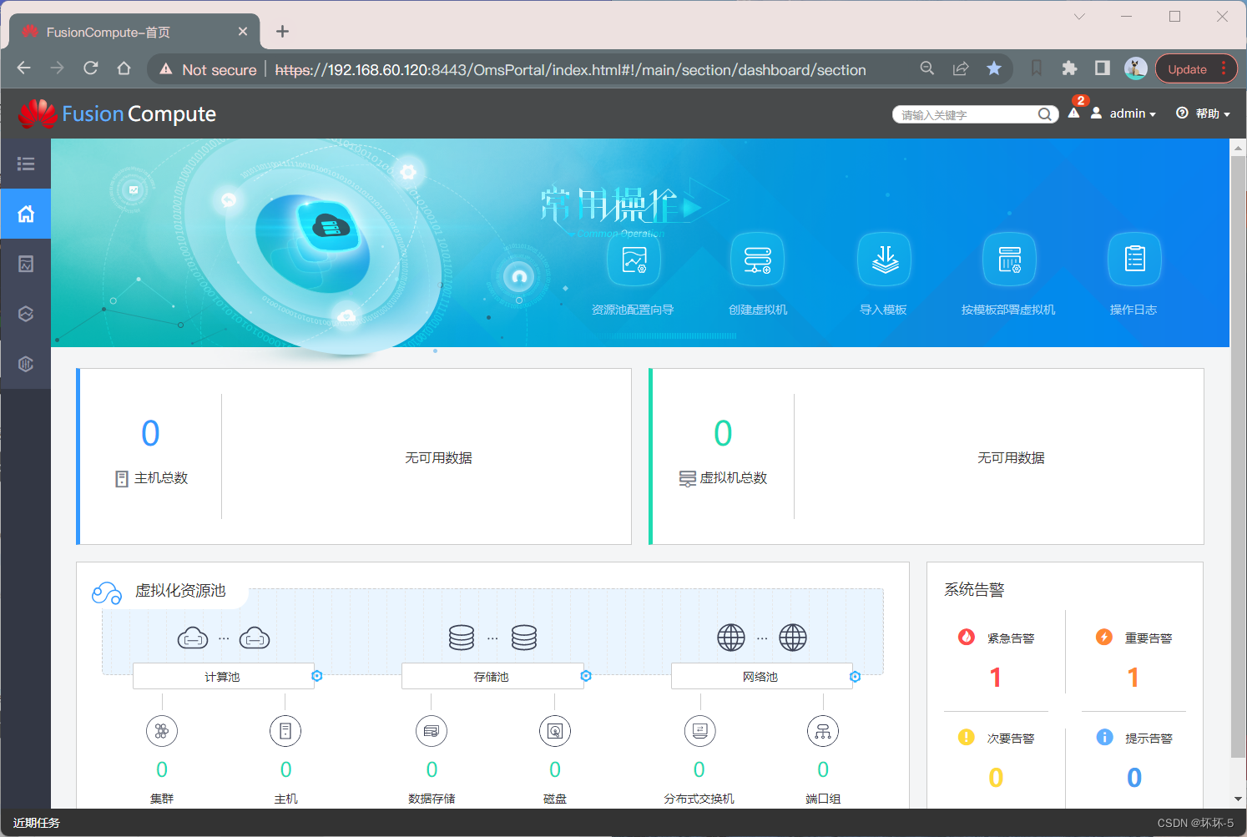The image size is (1247, 837).
Task: Select the Home icon in left sidebar
Action: (26, 214)
